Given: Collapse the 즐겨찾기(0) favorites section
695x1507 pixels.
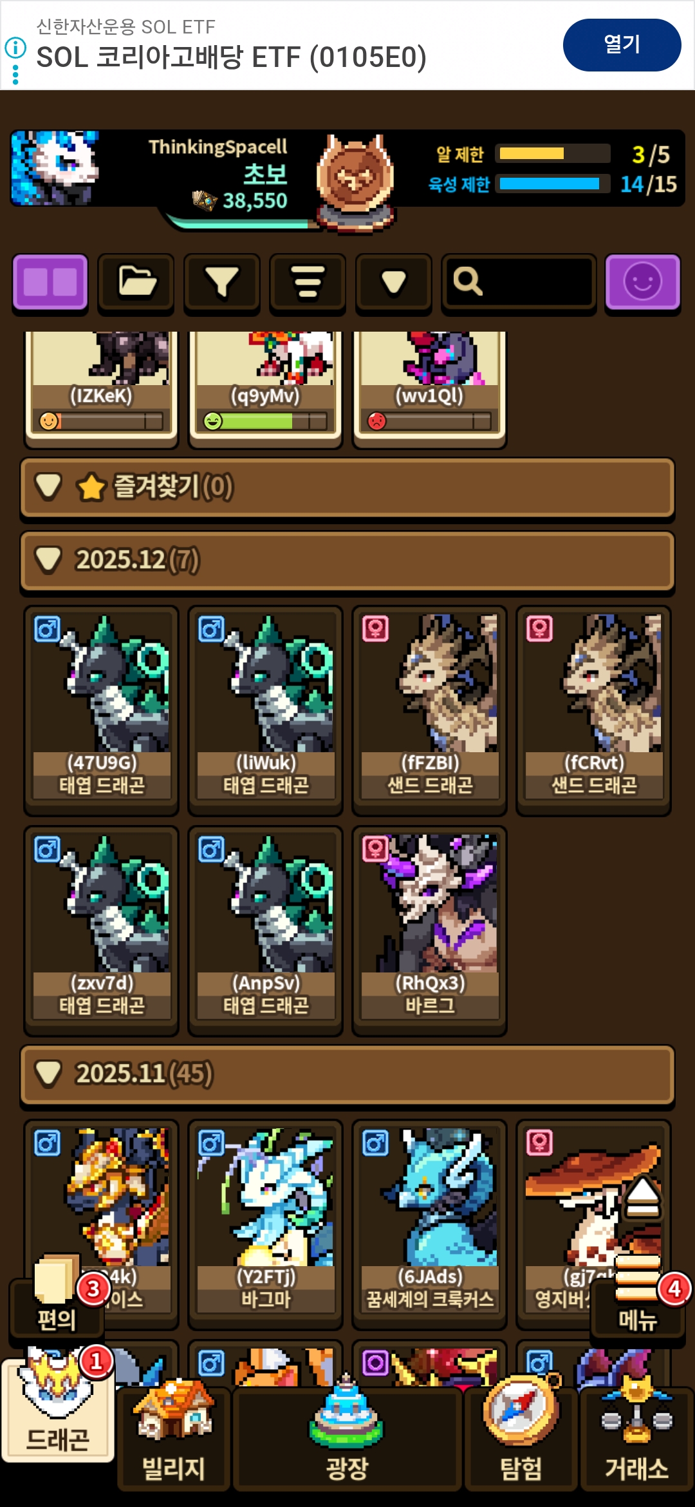Looking at the screenshot, I should [347, 488].
